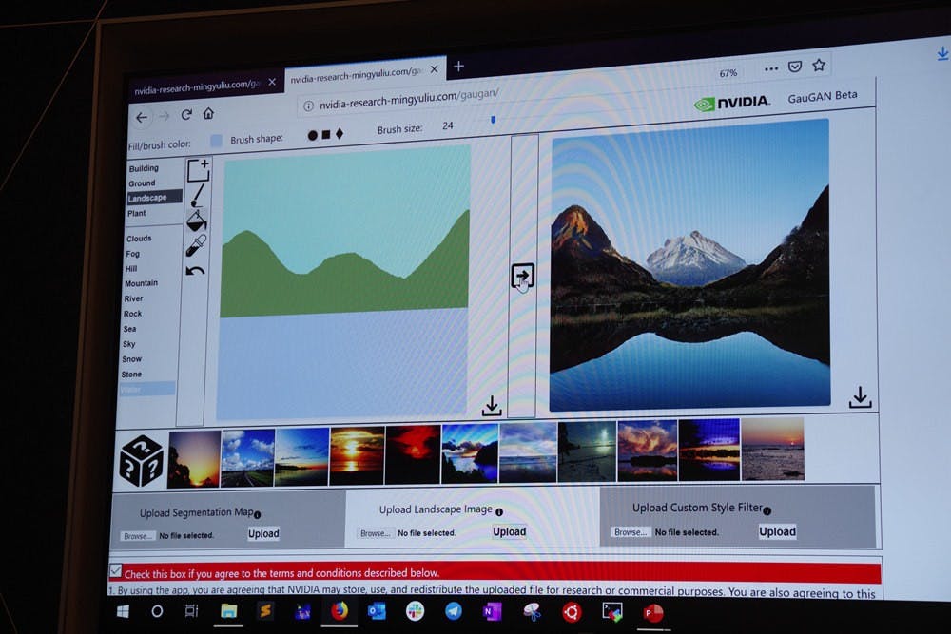The width and height of the screenshot is (951, 634).
Task: Click the random style dice icon
Action: (x=142, y=461)
